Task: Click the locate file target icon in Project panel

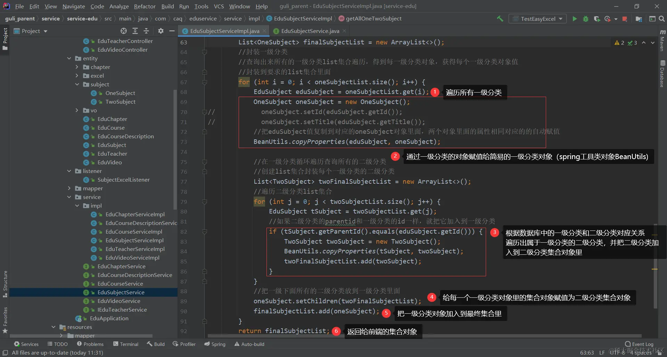Action: (x=124, y=31)
